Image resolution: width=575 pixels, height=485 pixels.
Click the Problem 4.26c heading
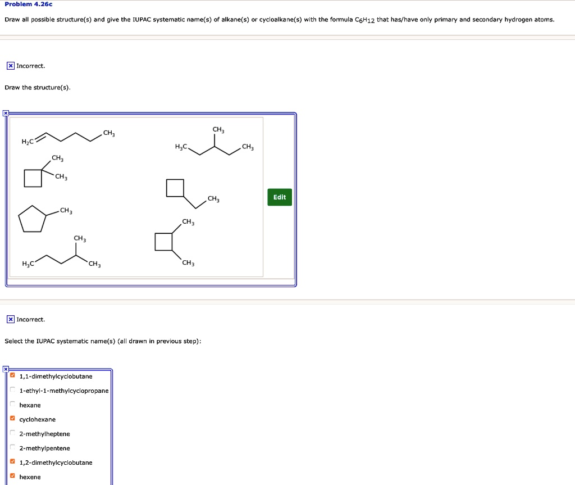(x=27, y=4)
